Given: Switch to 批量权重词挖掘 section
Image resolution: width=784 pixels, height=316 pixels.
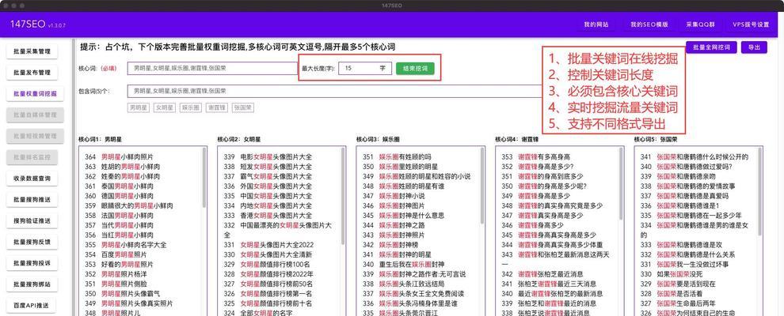Looking at the screenshot, I should point(35,93).
